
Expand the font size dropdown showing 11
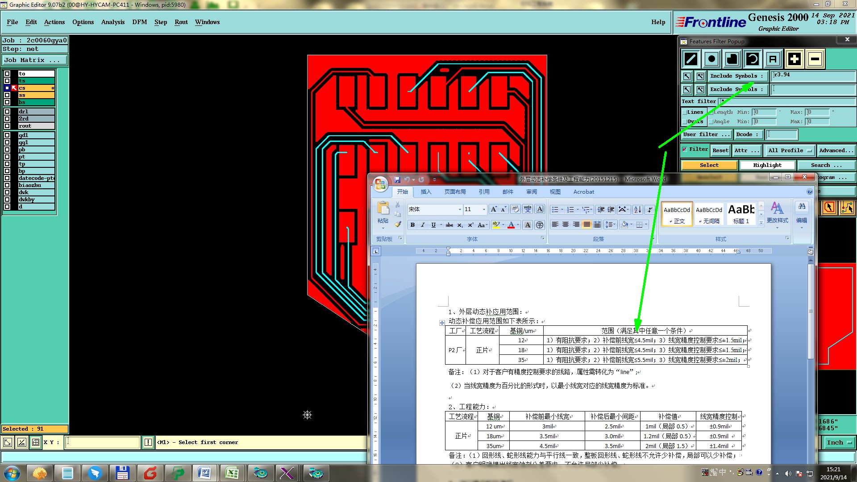pos(483,209)
